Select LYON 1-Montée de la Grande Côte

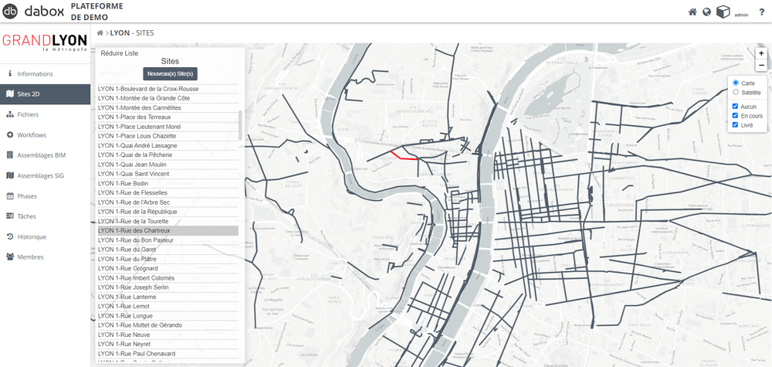click(x=168, y=98)
